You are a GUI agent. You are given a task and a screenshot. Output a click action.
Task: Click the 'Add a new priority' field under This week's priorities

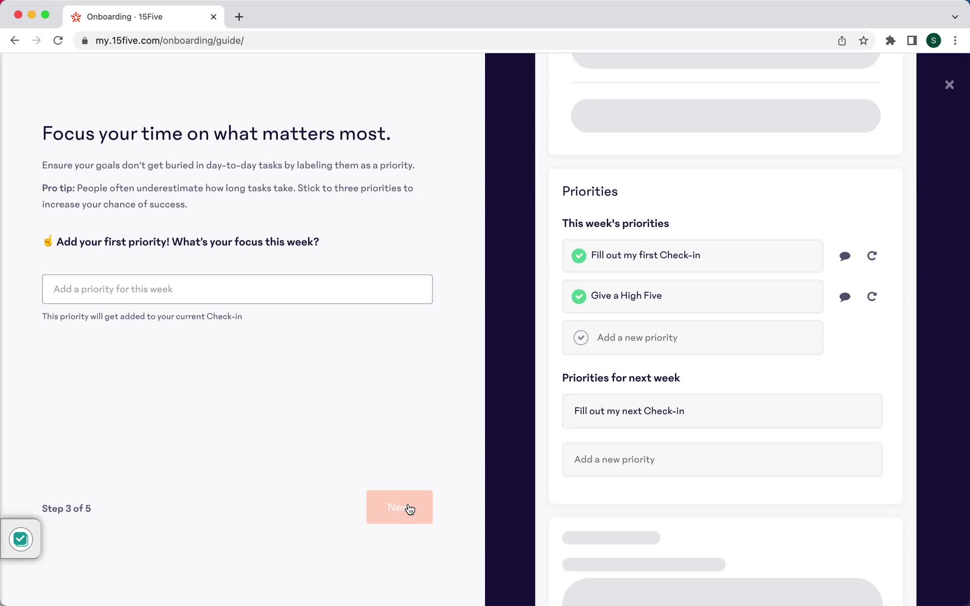coord(692,337)
